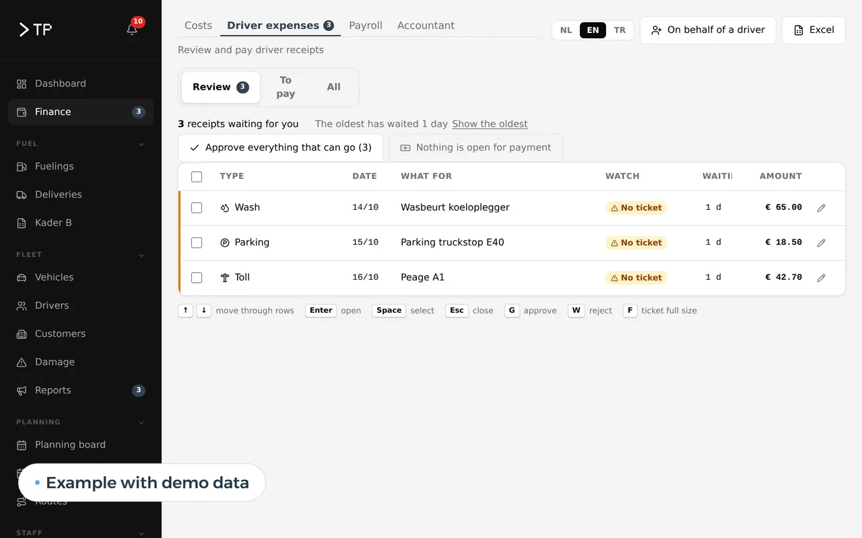
Task: Click the WHAT FOR column header
Action: pos(426,176)
